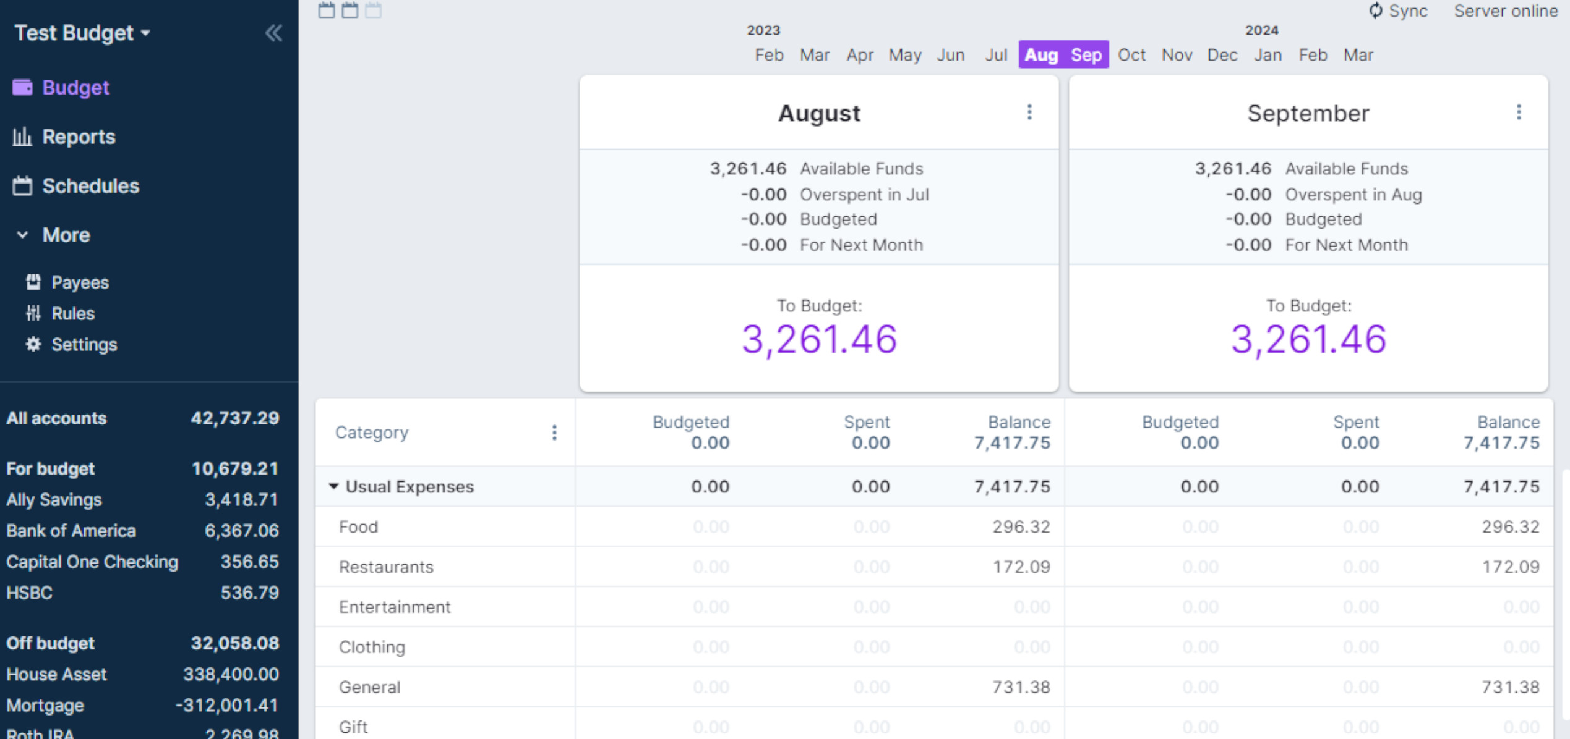The width and height of the screenshot is (1570, 739).
Task: Edit Food budgeted amount for August
Action: (711, 526)
